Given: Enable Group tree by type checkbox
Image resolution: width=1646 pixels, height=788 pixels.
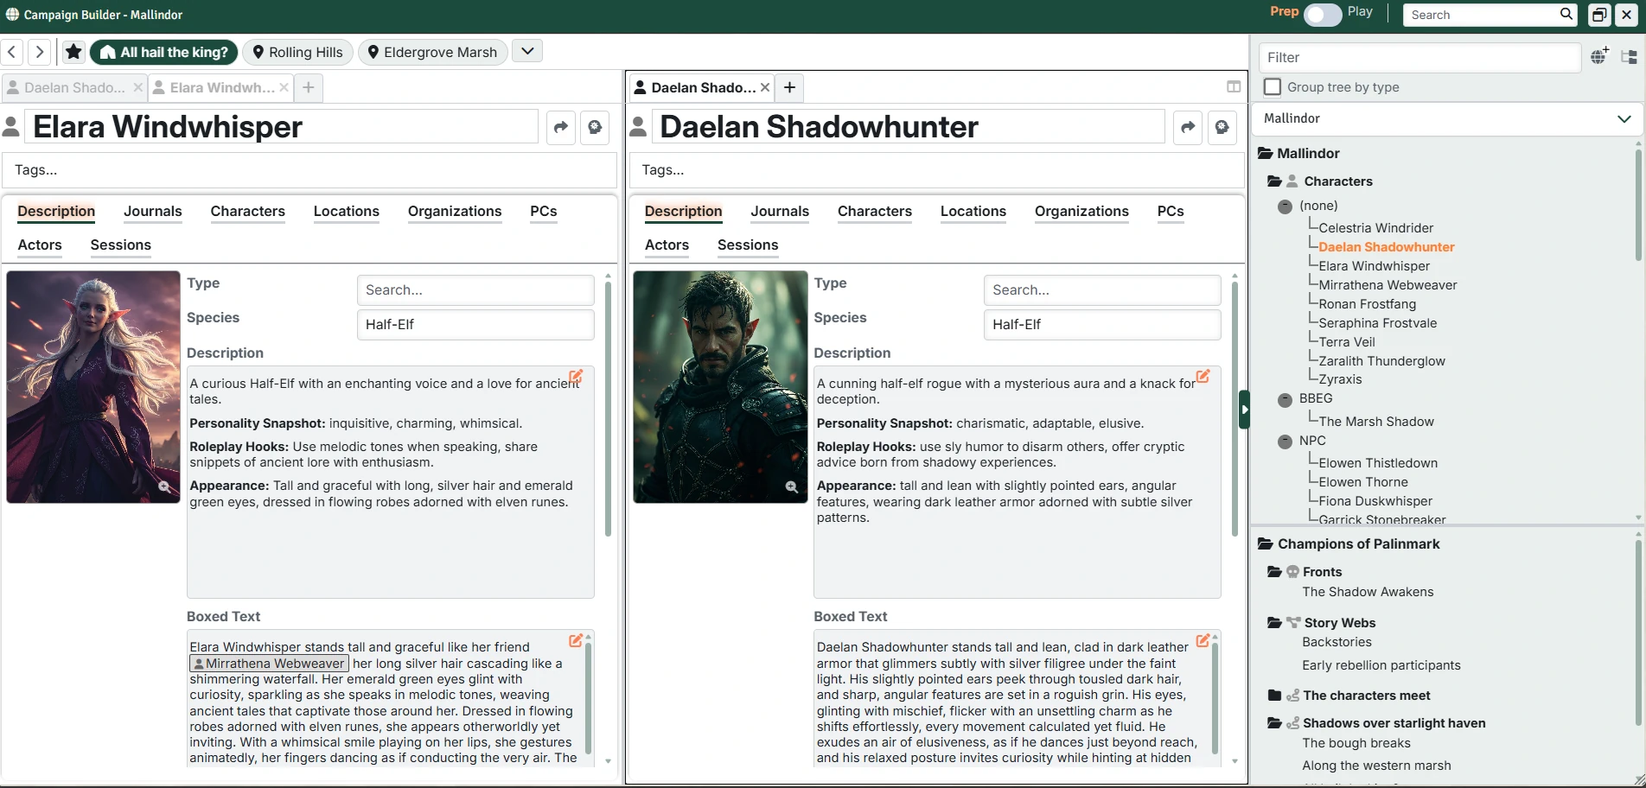Looking at the screenshot, I should 1273,87.
